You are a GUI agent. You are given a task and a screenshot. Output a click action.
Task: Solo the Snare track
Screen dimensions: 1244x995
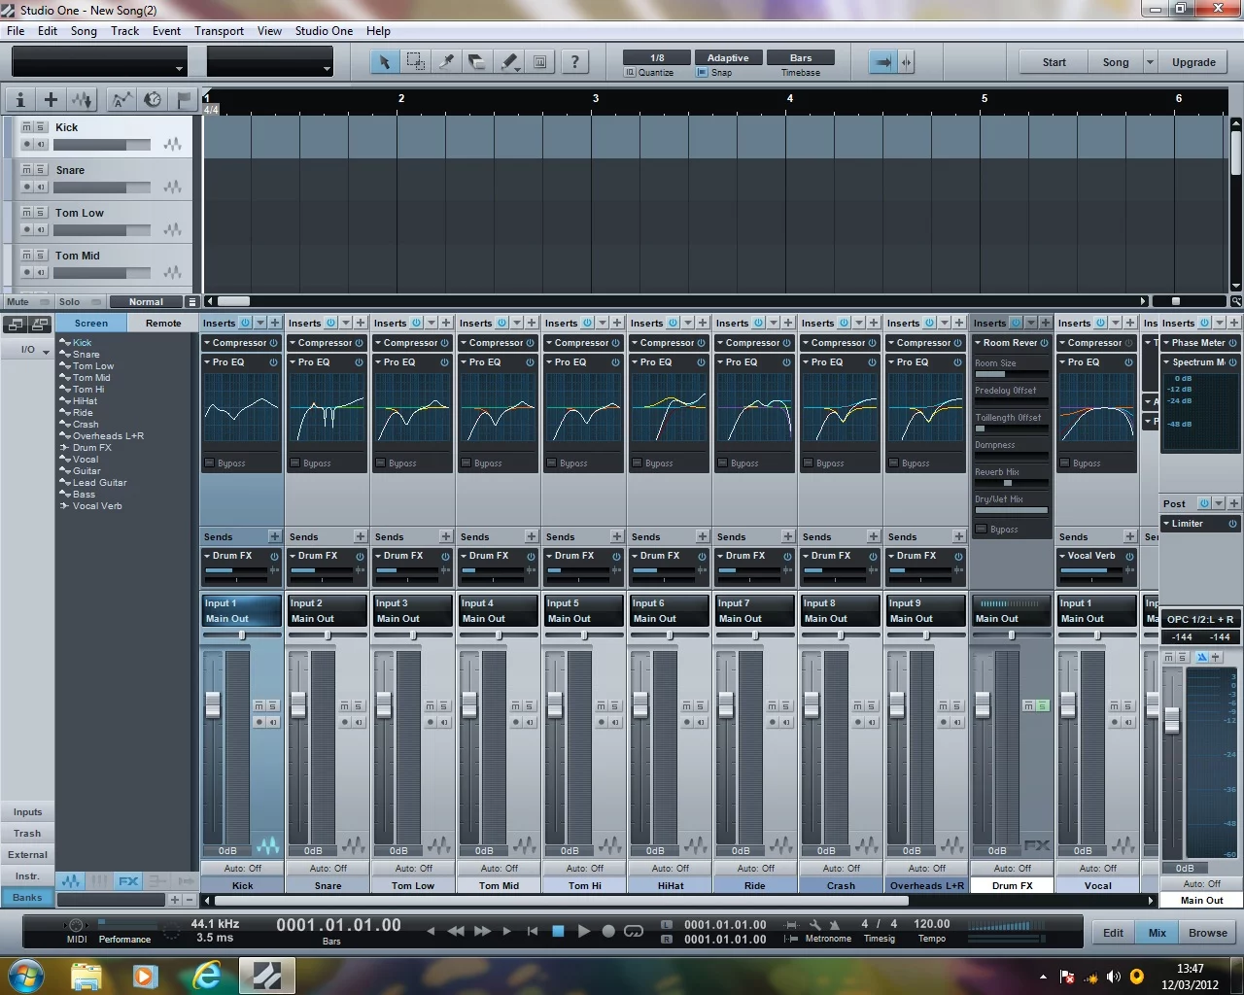tap(40, 170)
